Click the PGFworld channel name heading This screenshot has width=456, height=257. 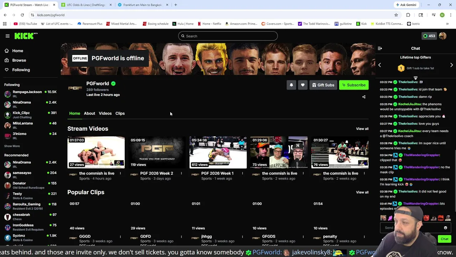[98, 84]
